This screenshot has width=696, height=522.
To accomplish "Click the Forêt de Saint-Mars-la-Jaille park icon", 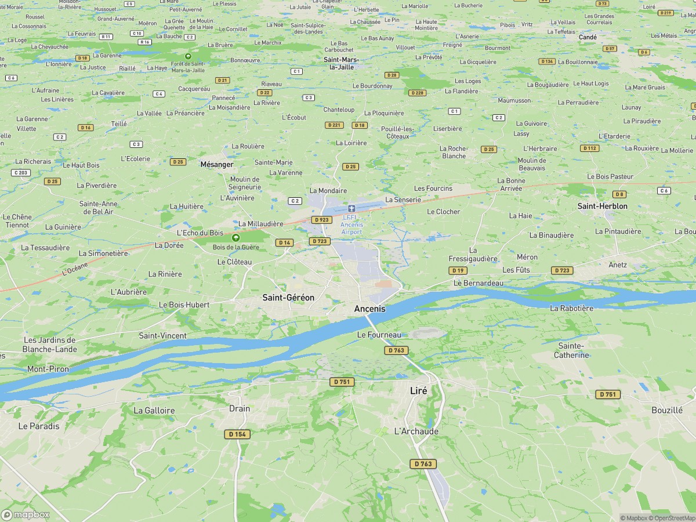I will [x=187, y=56].
